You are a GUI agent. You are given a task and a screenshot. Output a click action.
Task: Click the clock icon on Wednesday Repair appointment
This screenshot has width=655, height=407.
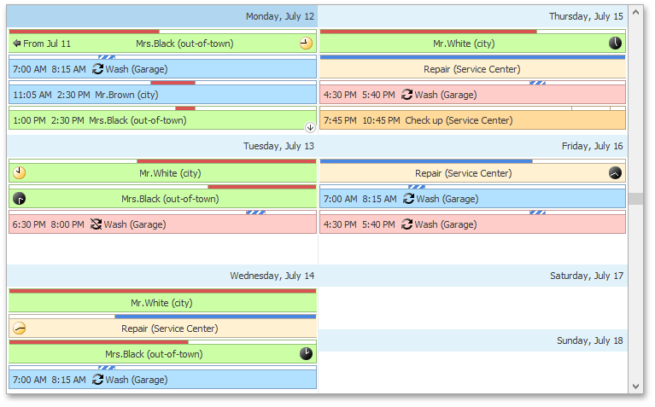20,329
